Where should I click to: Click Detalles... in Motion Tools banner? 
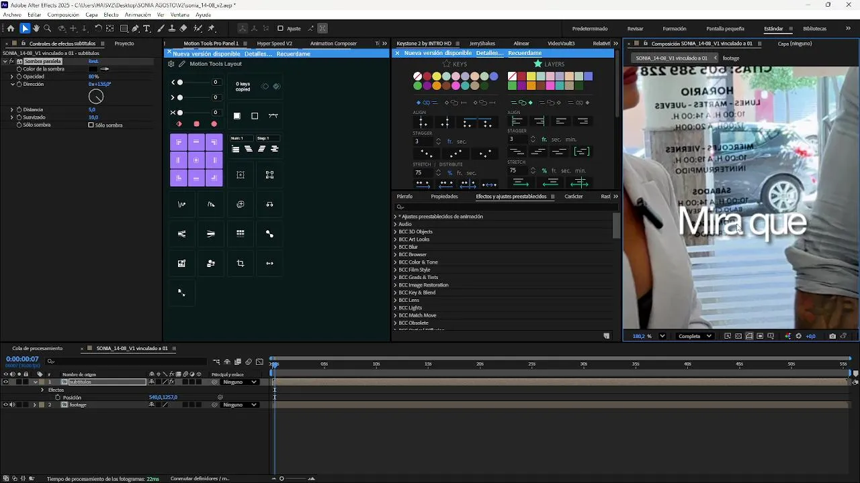coord(259,54)
